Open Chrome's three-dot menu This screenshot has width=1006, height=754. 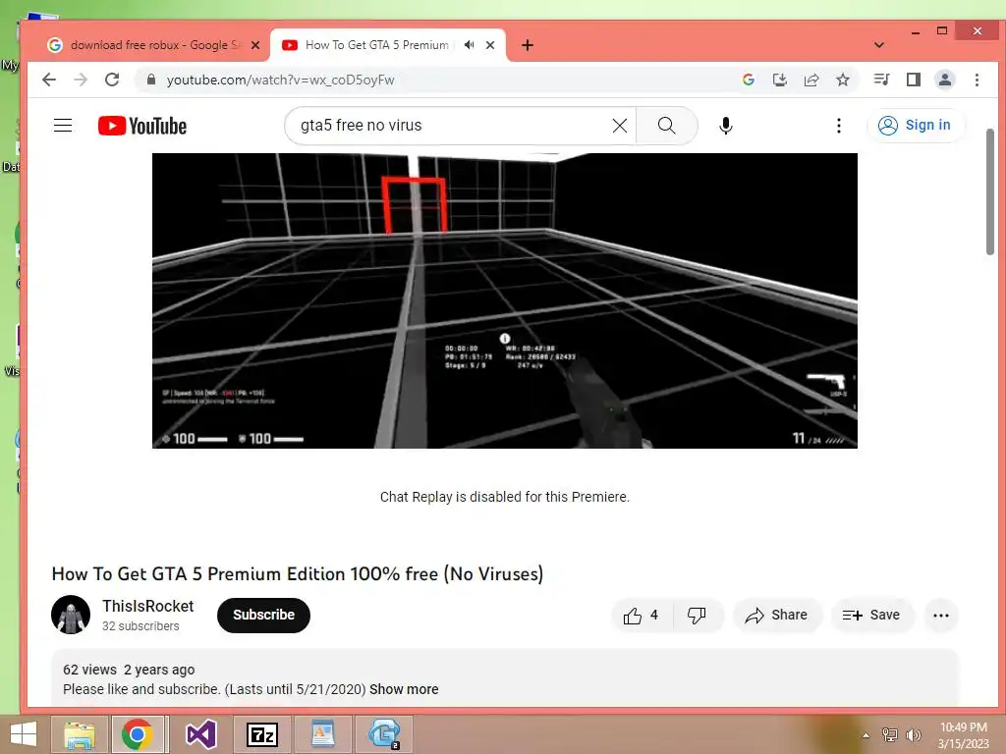(x=977, y=80)
